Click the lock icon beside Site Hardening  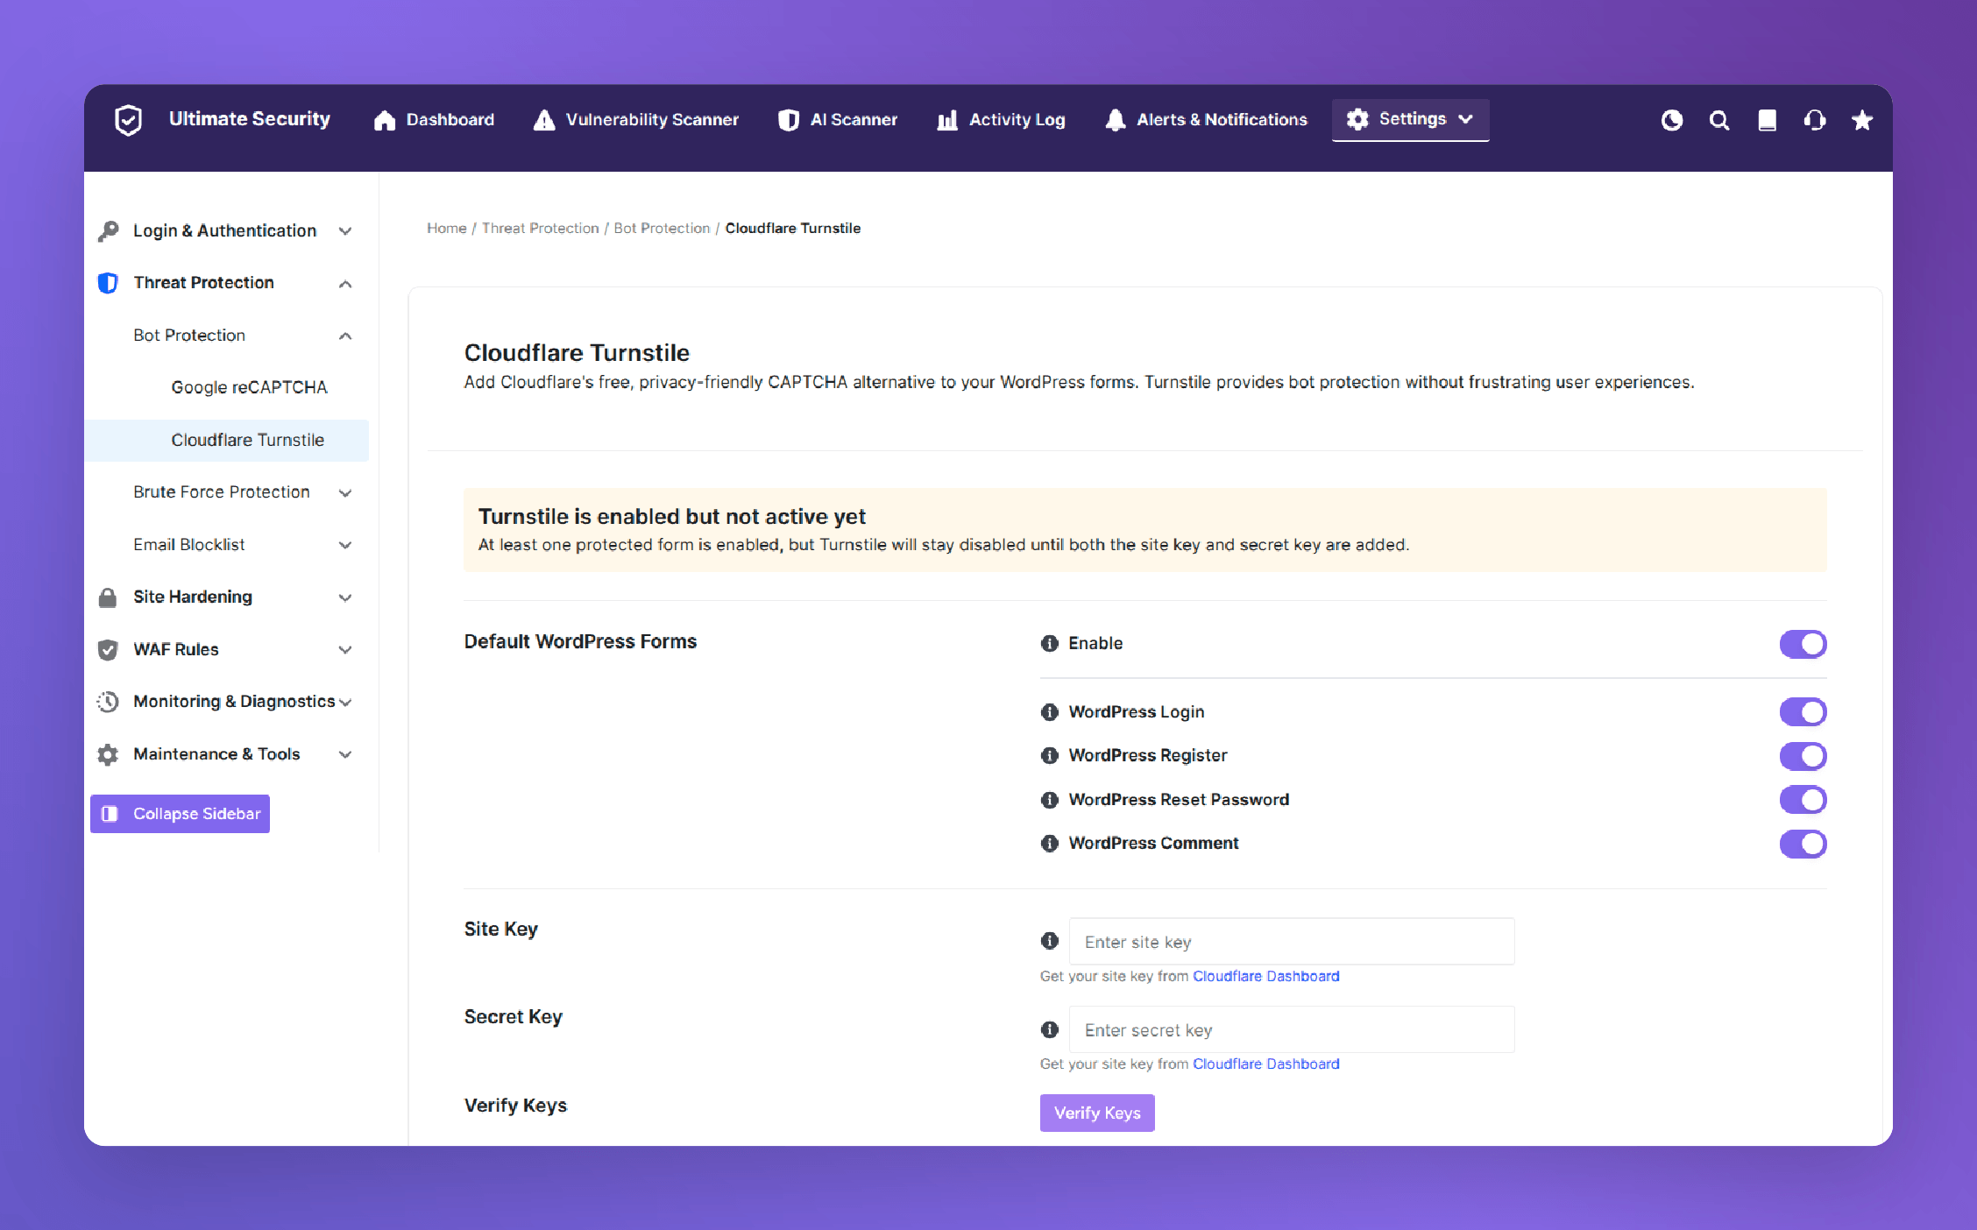108,597
